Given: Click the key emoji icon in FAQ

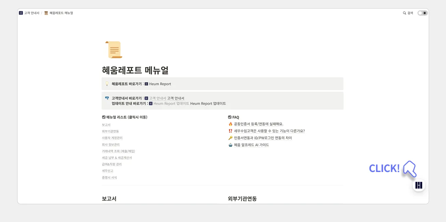Looking at the screenshot, I should point(230,138).
